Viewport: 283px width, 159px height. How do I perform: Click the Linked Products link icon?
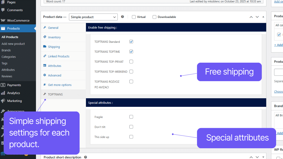tap(45, 56)
